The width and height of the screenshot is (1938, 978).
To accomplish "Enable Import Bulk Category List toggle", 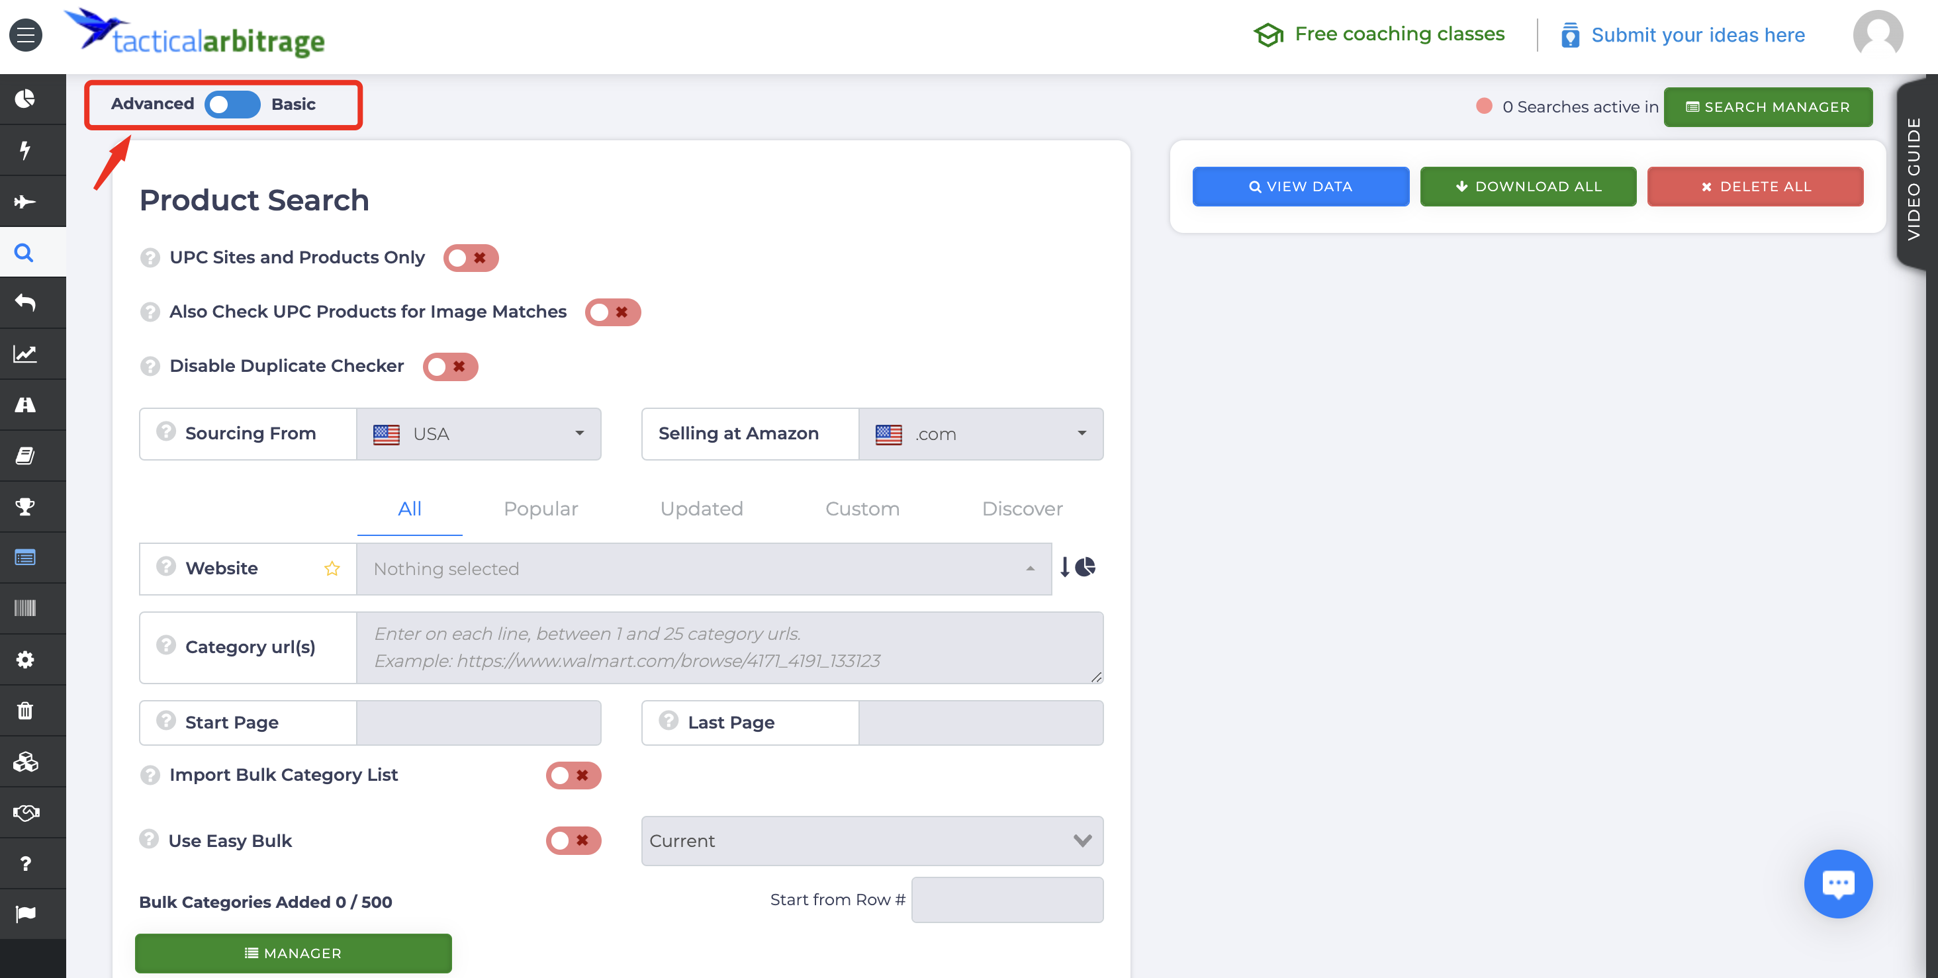I will point(573,776).
